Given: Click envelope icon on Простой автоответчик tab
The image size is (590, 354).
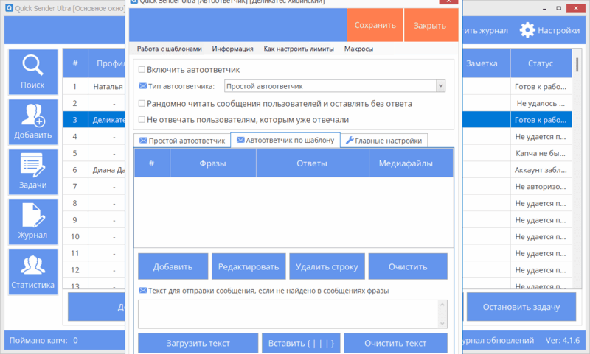Looking at the screenshot, I should click(142, 140).
